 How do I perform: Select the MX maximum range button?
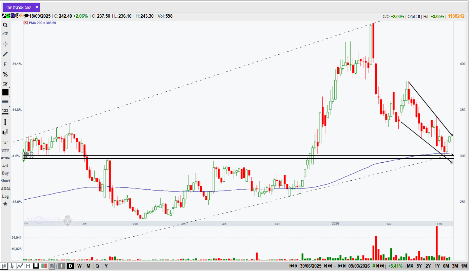coord(410,266)
